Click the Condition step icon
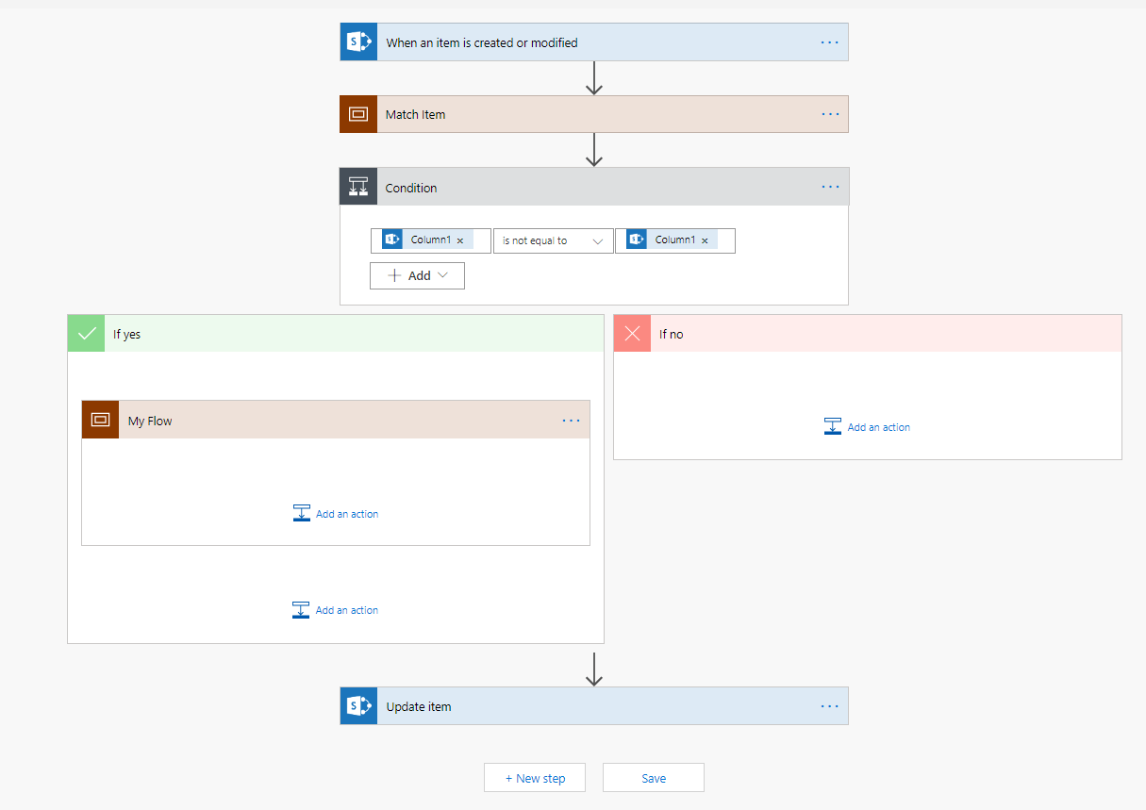Viewport: 1146px width, 810px height. (358, 187)
